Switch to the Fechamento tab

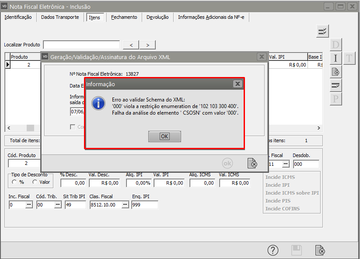[x=124, y=17]
